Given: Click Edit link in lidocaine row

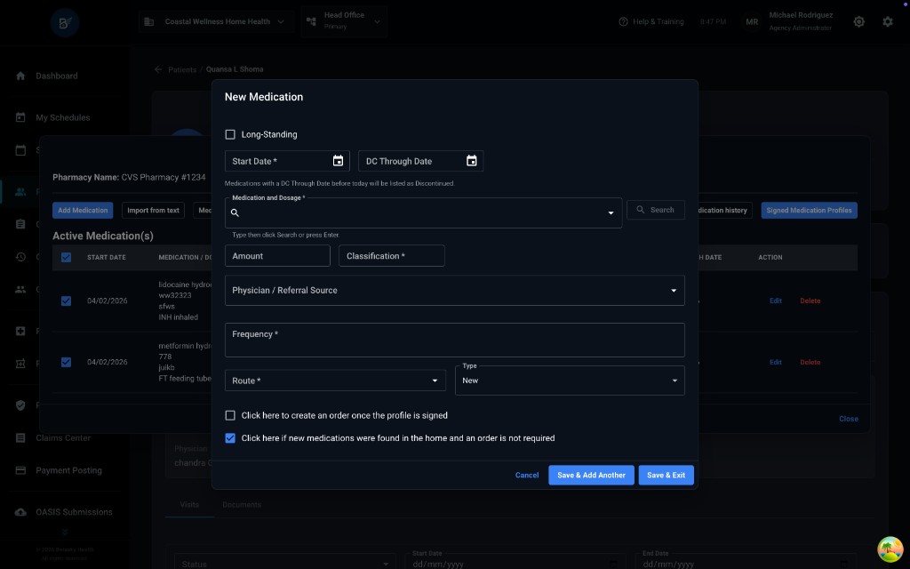Looking at the screenshot, I should (x=775, y=301).
